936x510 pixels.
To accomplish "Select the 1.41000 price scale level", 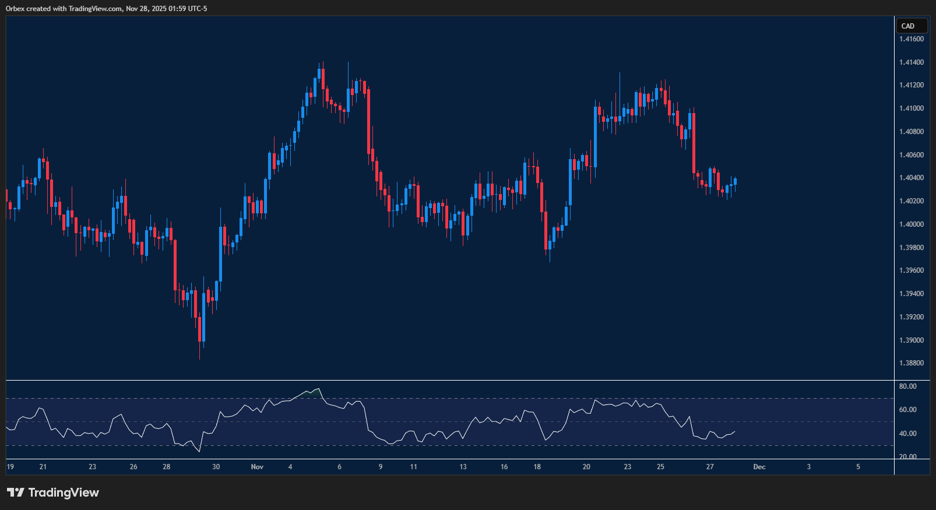I will click(x=911, y=108).
